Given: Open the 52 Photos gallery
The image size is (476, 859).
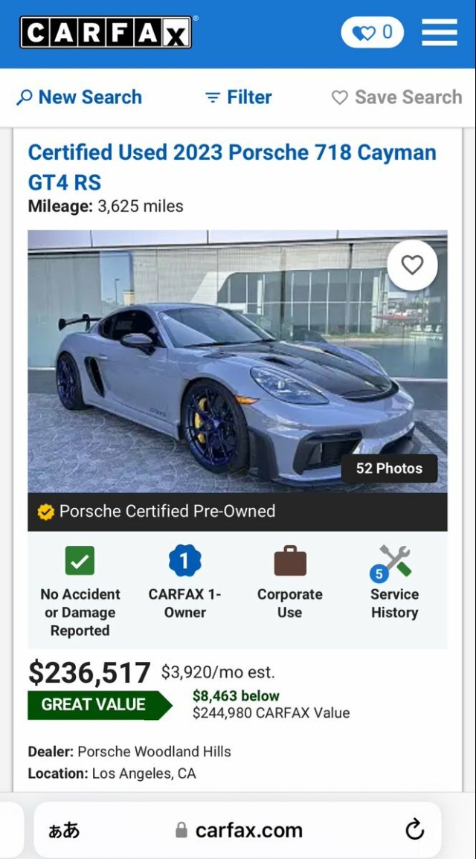Looking at the screenshot, I should coord(390,469).
